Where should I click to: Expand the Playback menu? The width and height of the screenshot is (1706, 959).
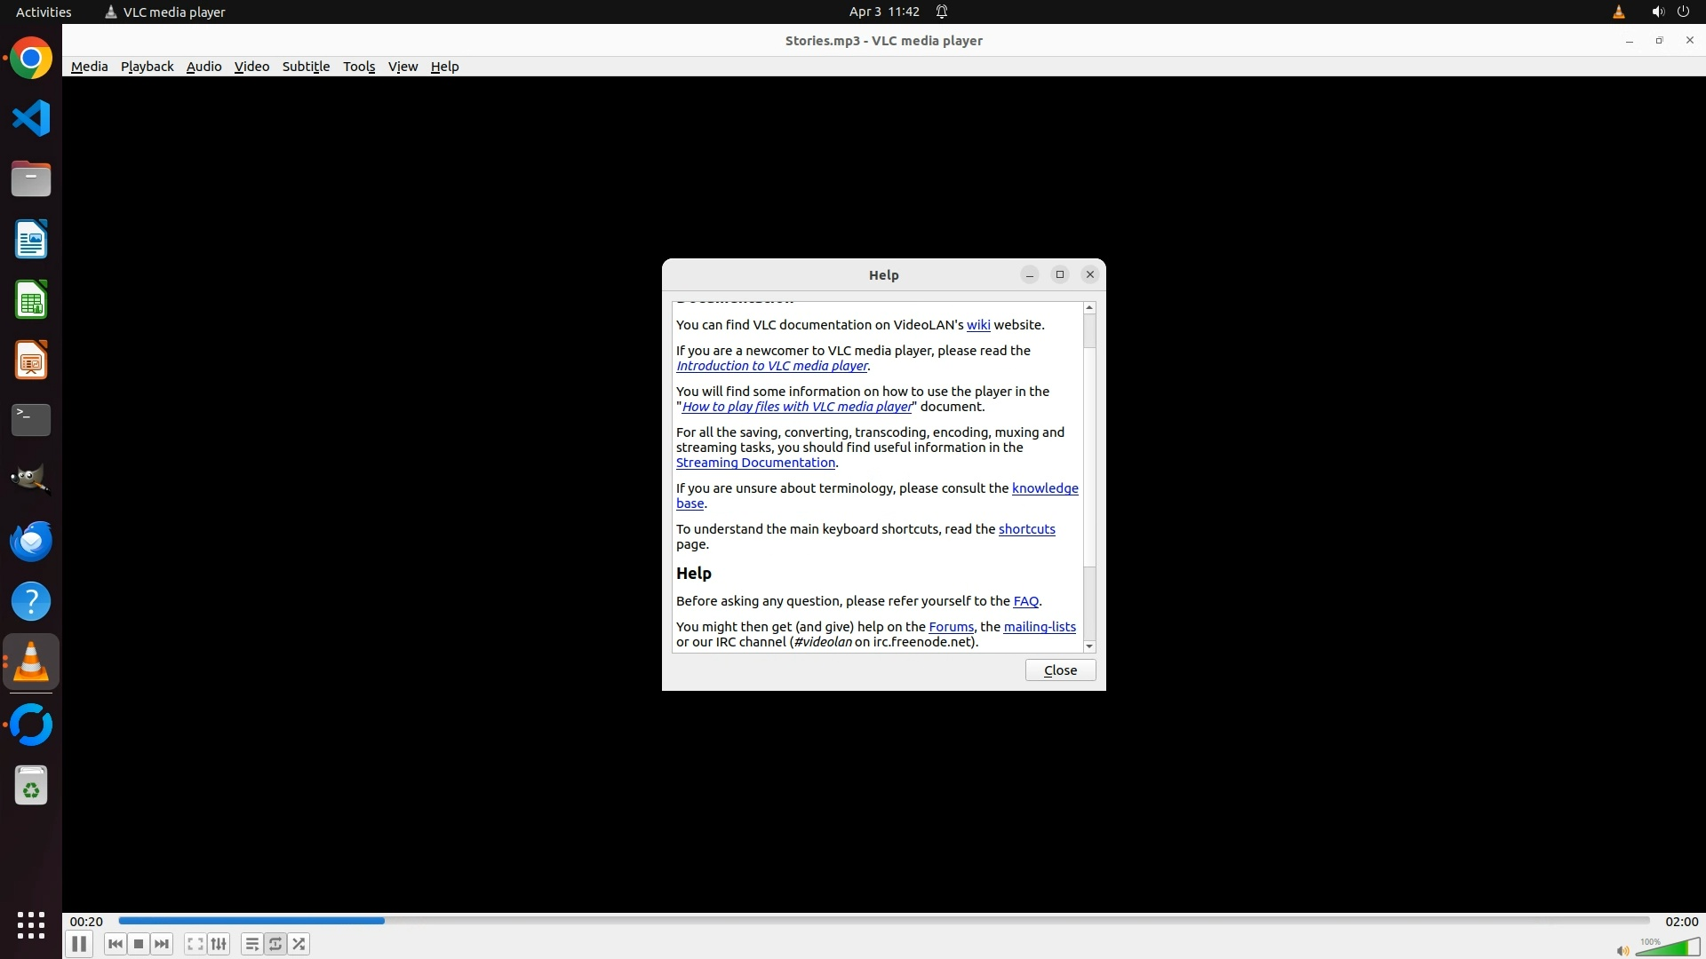[x=147, y=67]
